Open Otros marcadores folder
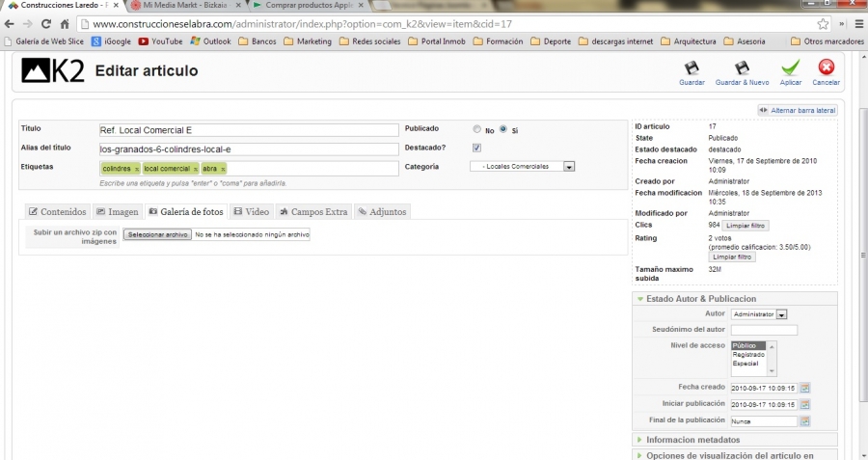Screen dimensions: 868x460 (827, 41)
